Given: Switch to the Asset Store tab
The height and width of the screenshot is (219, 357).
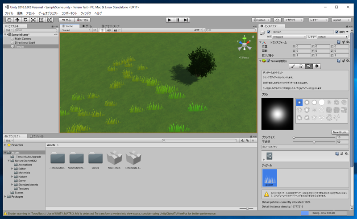Looking at the screenshot, I should point(110,26).
